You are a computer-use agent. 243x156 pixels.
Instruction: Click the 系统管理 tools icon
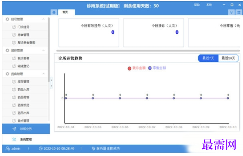pos(14,139)
